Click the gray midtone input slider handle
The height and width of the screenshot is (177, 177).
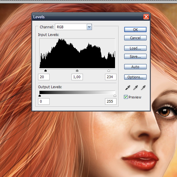point(77,71)
